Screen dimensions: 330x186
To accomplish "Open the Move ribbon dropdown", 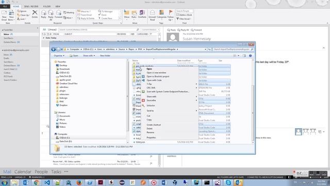I will click(127, 15).
